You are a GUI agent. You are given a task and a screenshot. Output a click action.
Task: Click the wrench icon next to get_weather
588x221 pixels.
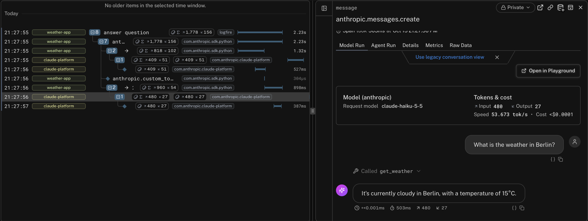(356, 171)
